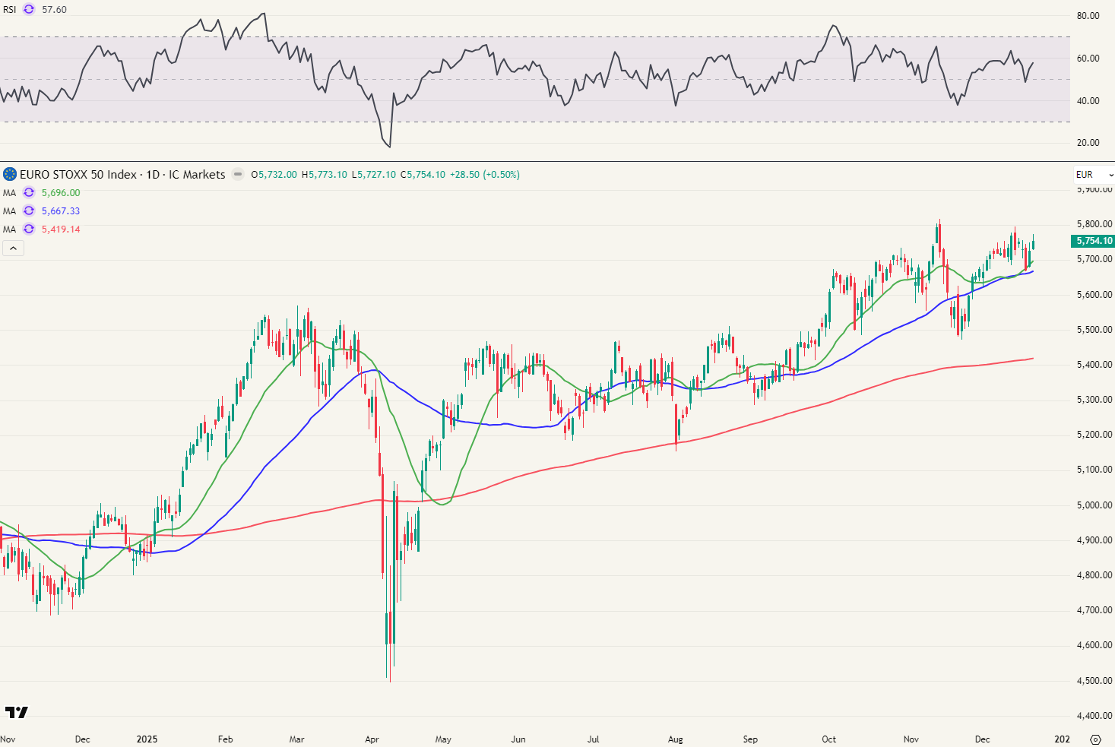Open the settings gear beside the time axis
The image size is (1115, 747).
[1096, 738]
